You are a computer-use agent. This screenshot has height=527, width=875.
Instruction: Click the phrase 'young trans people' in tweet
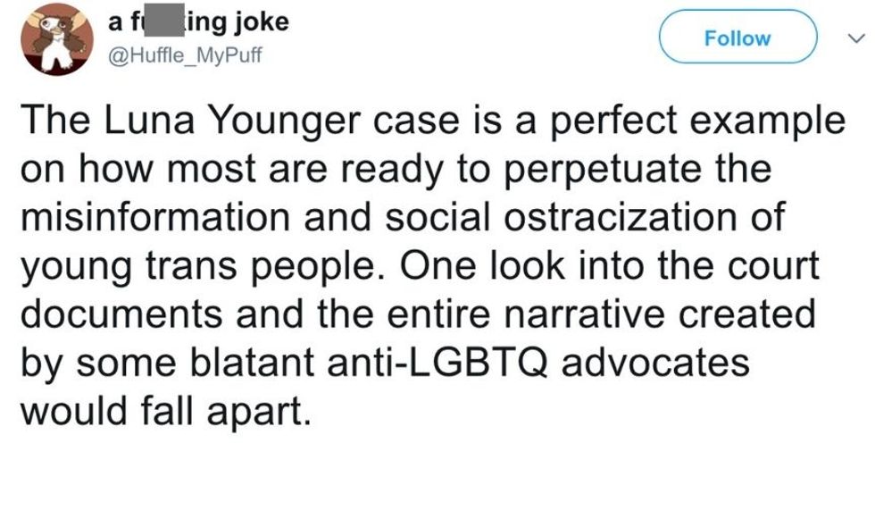pyautogui.click(x=198, y=267)
